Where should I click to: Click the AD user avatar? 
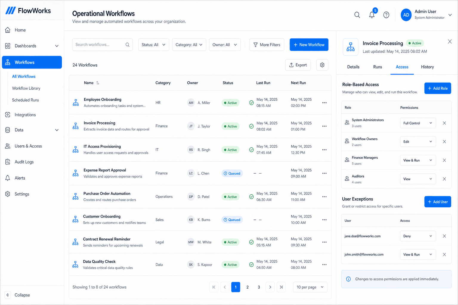click(x=406, y=15)
